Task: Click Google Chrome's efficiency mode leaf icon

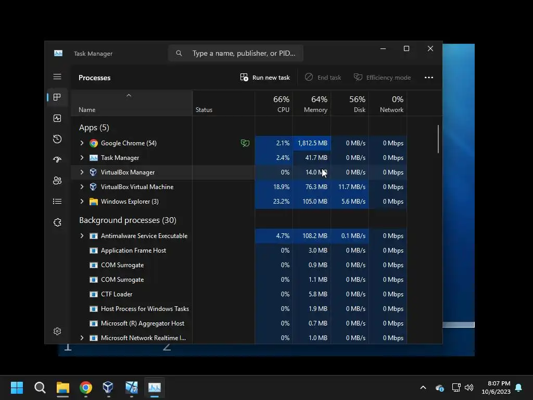Action: [245, 143]
